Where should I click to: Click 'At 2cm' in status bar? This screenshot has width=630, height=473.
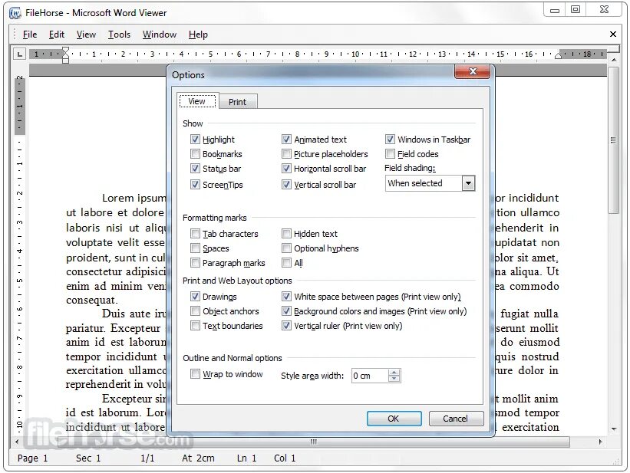pos(198,458)
